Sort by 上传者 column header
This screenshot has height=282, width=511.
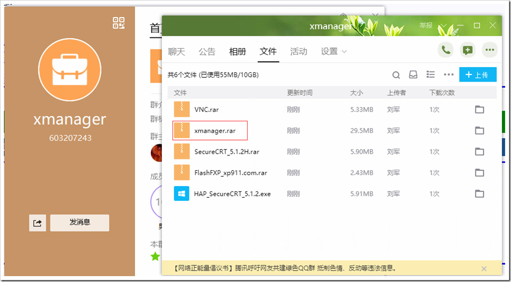[x=396, y=93]
